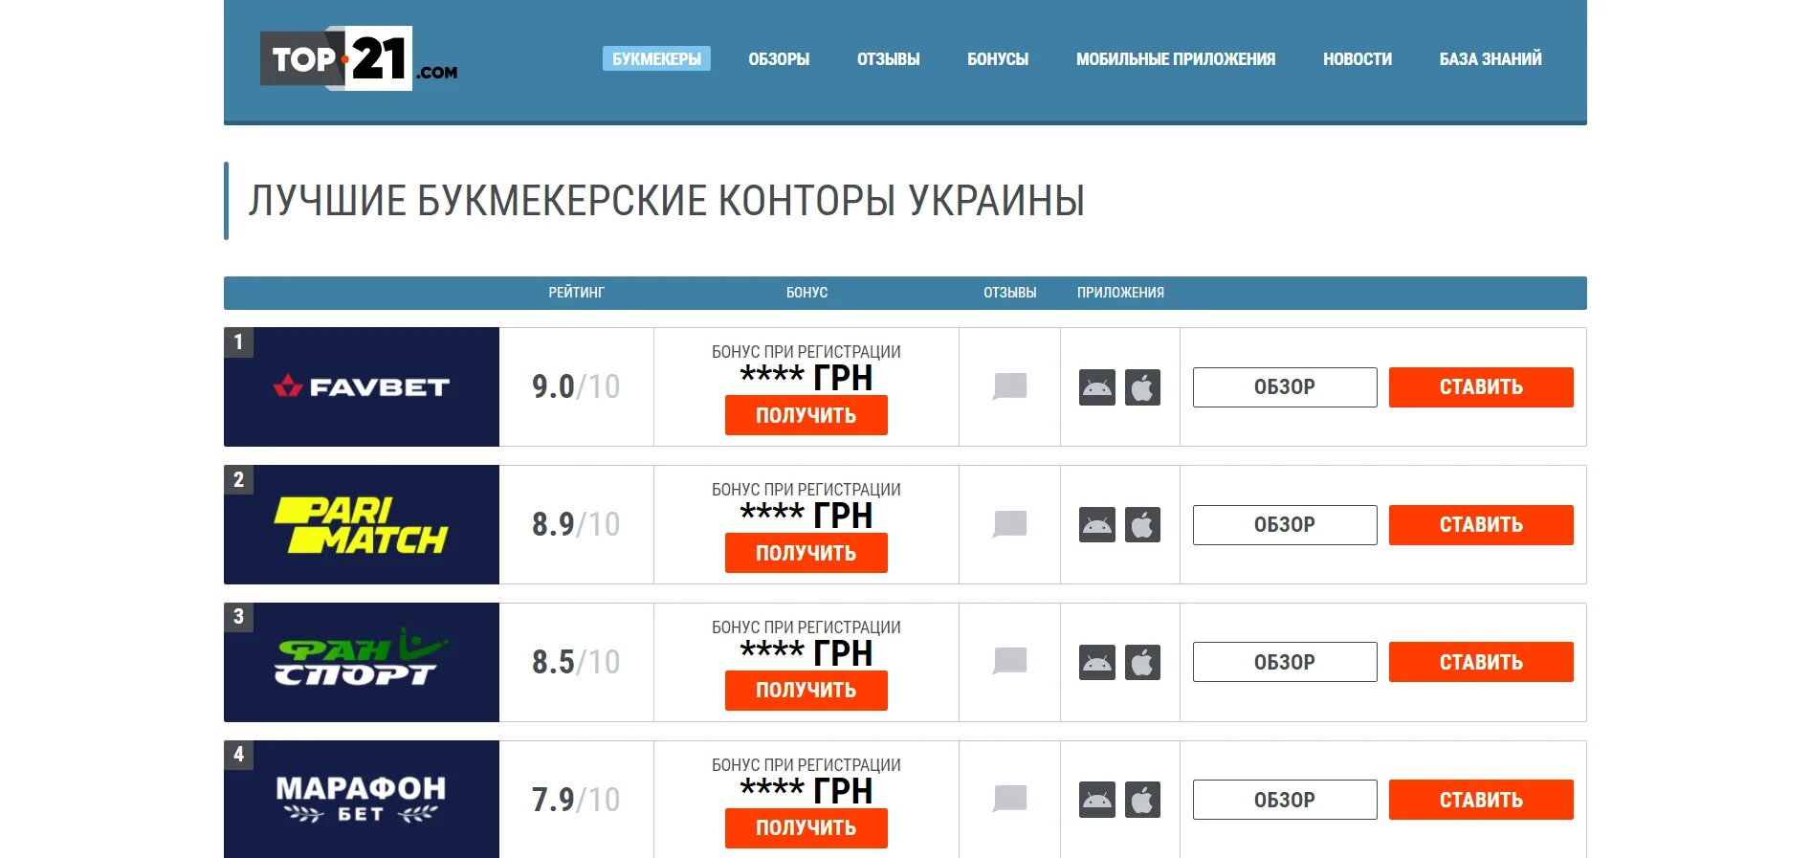Click the Android app icon for Parimatch
Image resolution: width=1811 pixels, height=858 pixels.
coord(1097,525)
